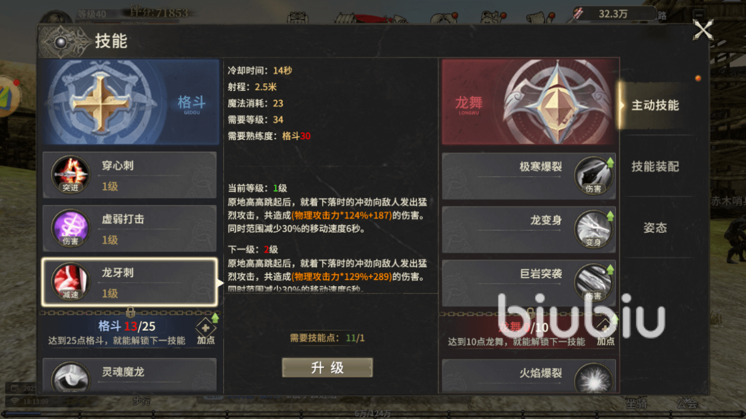
Task: Open the 姿态 tab
Action: tap(655, 228)
